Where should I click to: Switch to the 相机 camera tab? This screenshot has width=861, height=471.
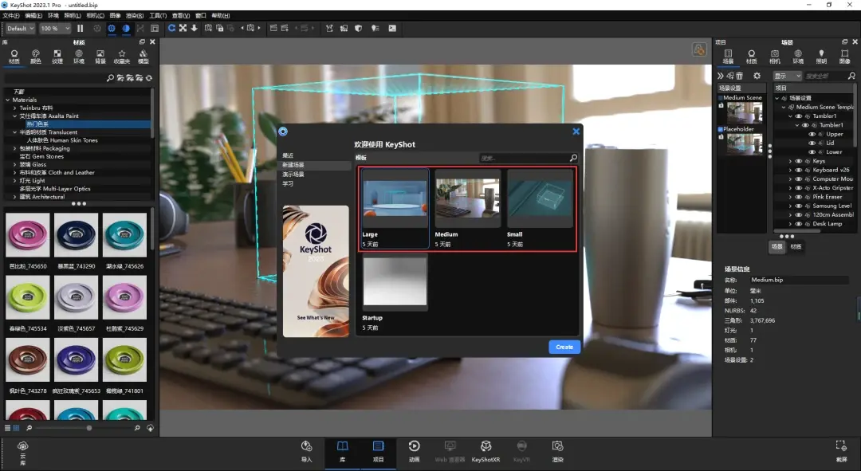coord(774,57)
